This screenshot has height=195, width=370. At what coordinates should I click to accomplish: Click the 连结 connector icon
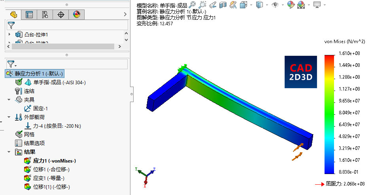pos(19,91)
